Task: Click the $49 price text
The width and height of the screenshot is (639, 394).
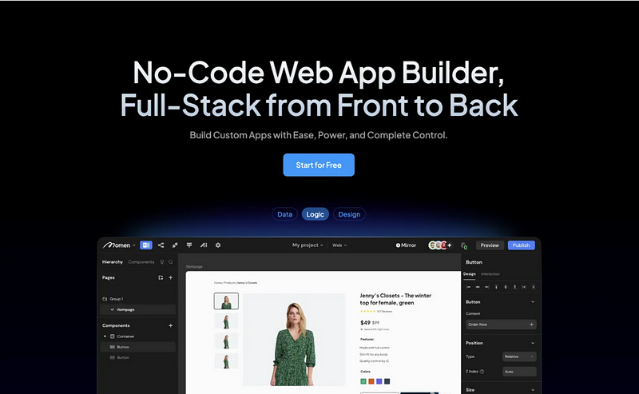Action: point(365,323)
